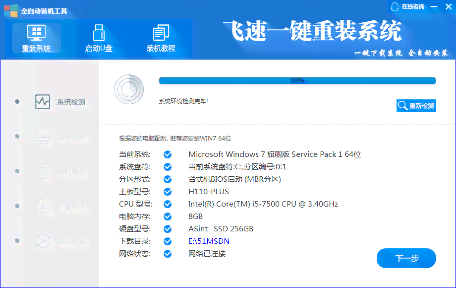Click the magnifier icon in 重新检测 button
456x288 pixels.
(x=403, y=106)
